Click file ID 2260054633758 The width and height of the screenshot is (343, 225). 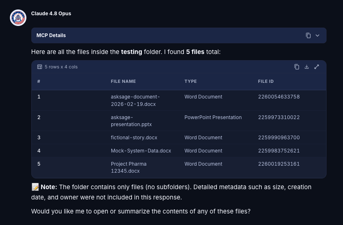[x=279, y=97]
